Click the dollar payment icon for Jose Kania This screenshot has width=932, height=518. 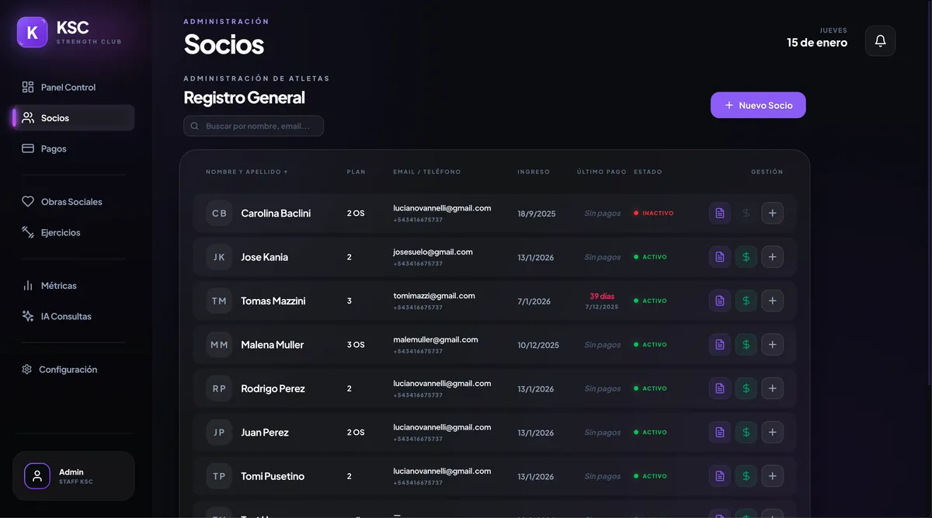click(746, 257)
